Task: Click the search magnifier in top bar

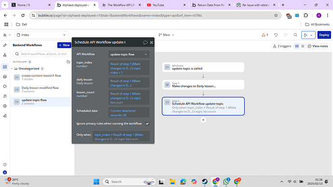Action: pyautogui.click(x=295, y=35)
